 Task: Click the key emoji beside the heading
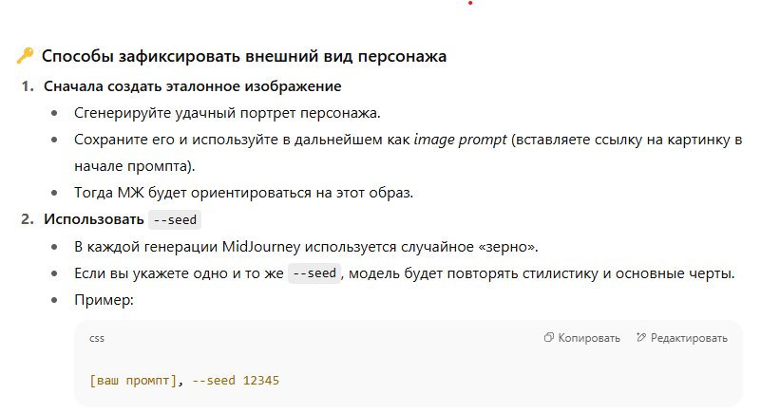(x=25, y=57)
